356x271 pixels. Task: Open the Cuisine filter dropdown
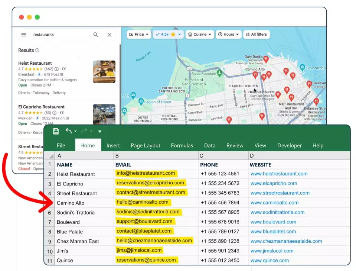click(199, 34)
